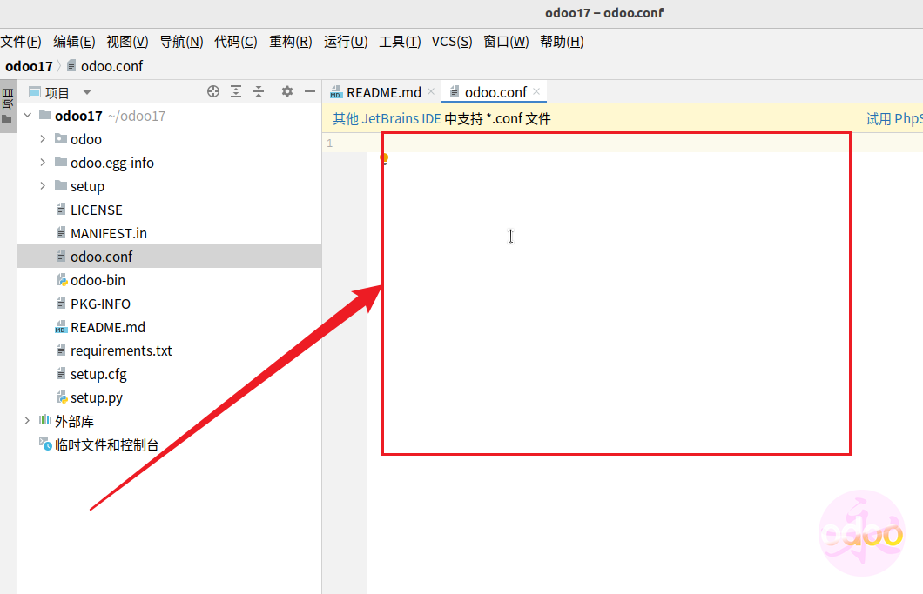This screenshot has width=923, height=594.
Task: Open the 编辑(E) menu
Action: pyautogui.click(x=74, y=42)
